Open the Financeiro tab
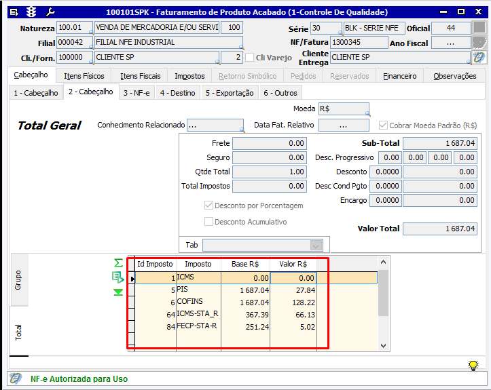This screenshot has width=491, height=390. 400,76
